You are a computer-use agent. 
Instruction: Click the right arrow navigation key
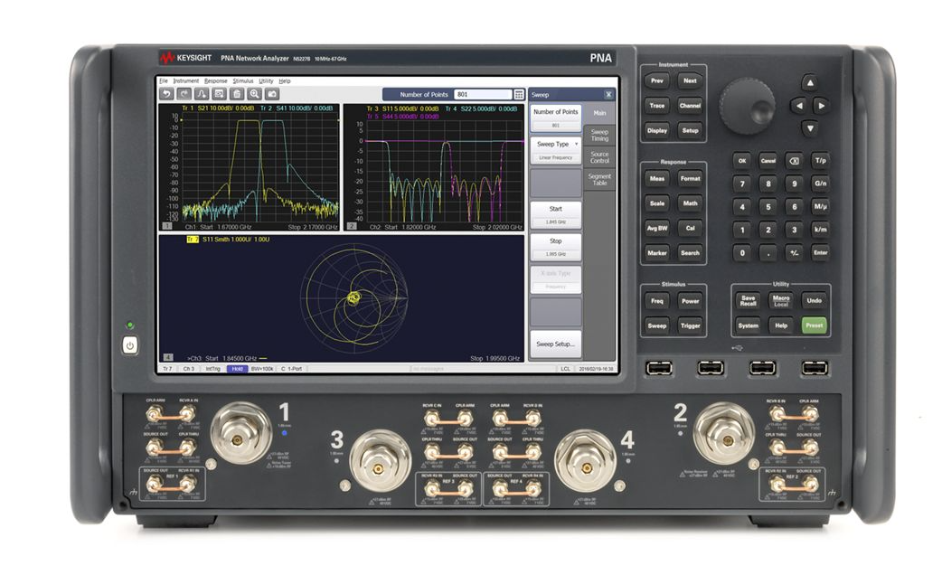pos(821,106)
